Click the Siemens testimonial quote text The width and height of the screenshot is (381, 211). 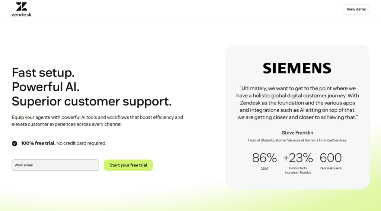297,103
